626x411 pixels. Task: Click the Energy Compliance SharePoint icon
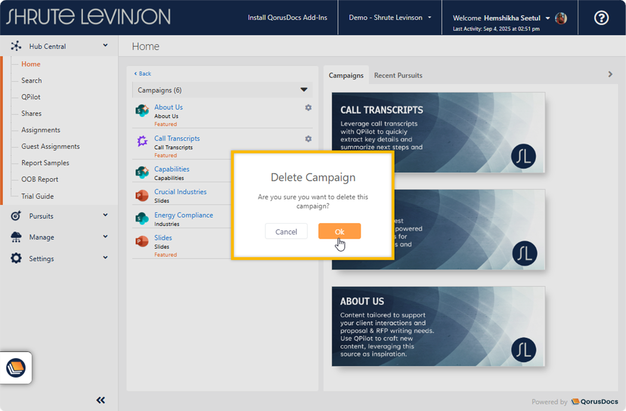[142, 219]
